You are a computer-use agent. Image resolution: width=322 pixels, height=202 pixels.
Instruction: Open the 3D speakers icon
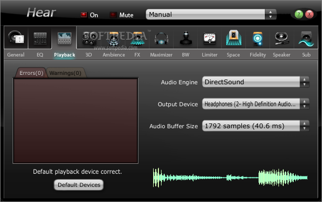[89, 38]
